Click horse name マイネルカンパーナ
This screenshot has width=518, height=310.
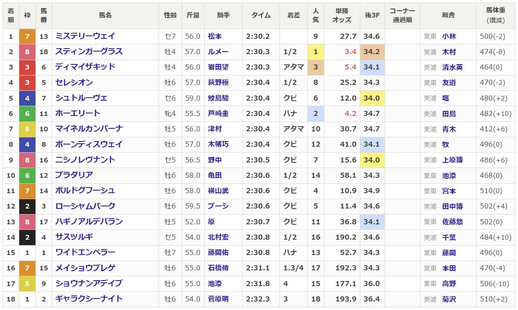pyautogui.click(x=89, y=129)
